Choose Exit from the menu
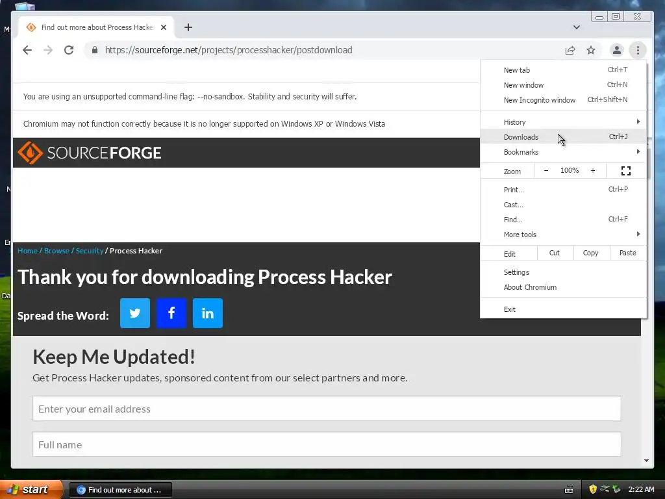The width and height of the screenshot is (665, 499). [563, 309]
